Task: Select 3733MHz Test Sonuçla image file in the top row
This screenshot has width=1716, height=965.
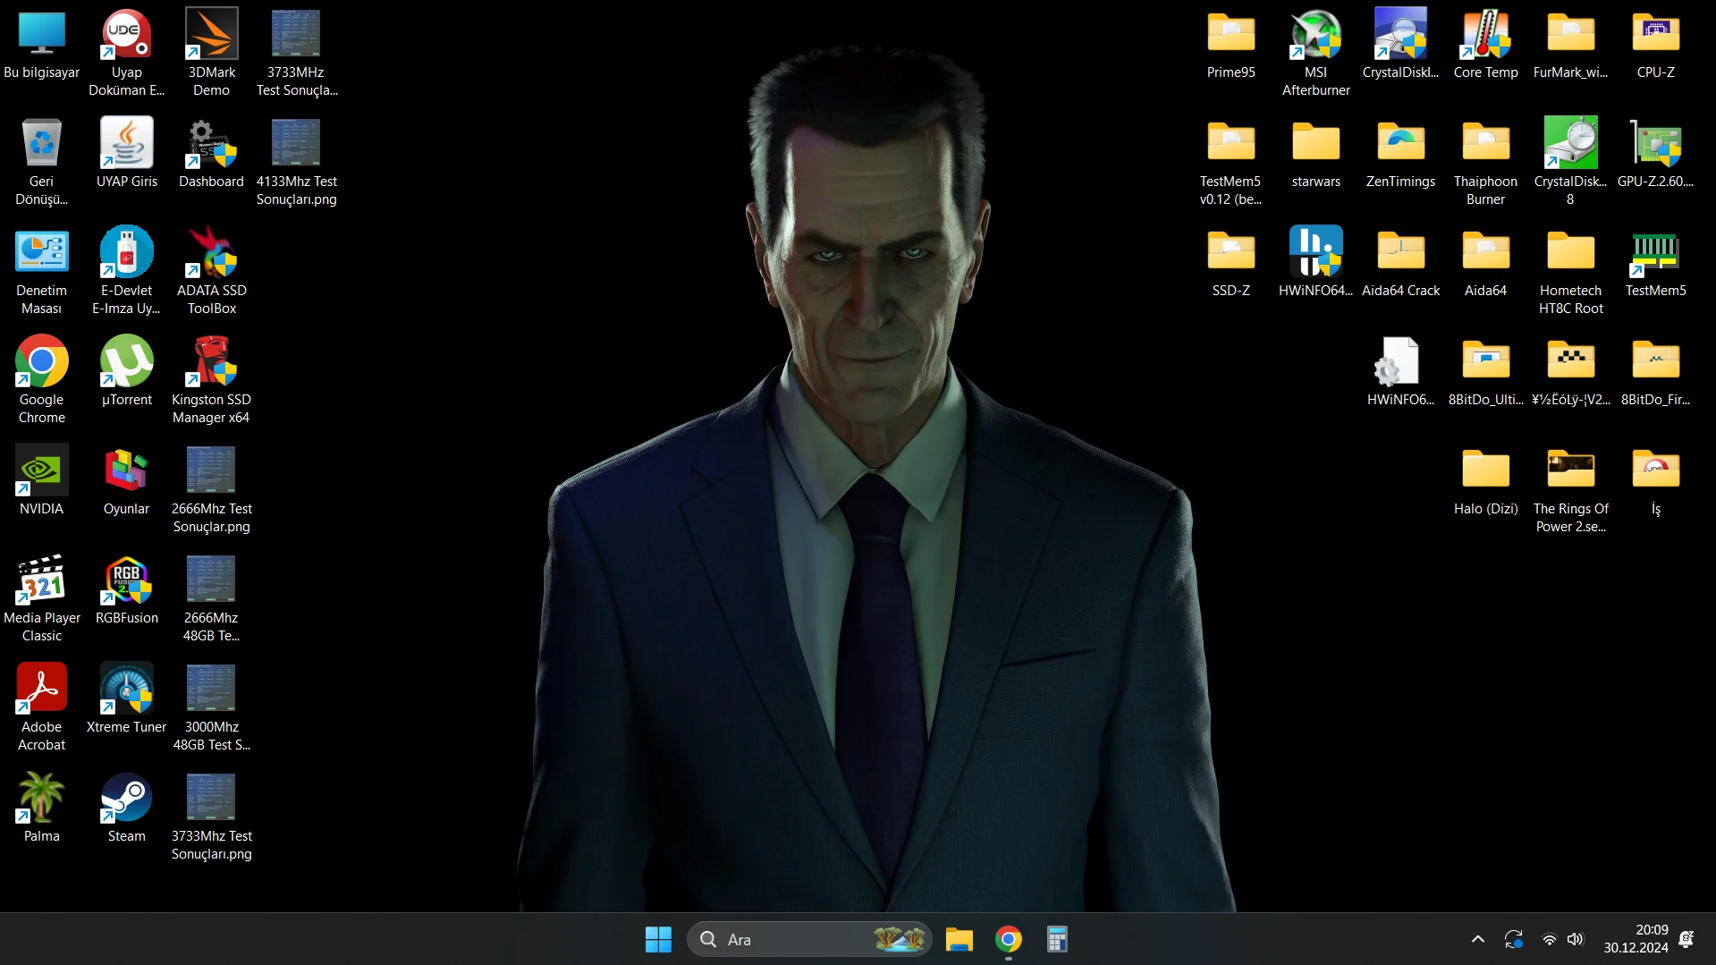Action: (296, 54)
